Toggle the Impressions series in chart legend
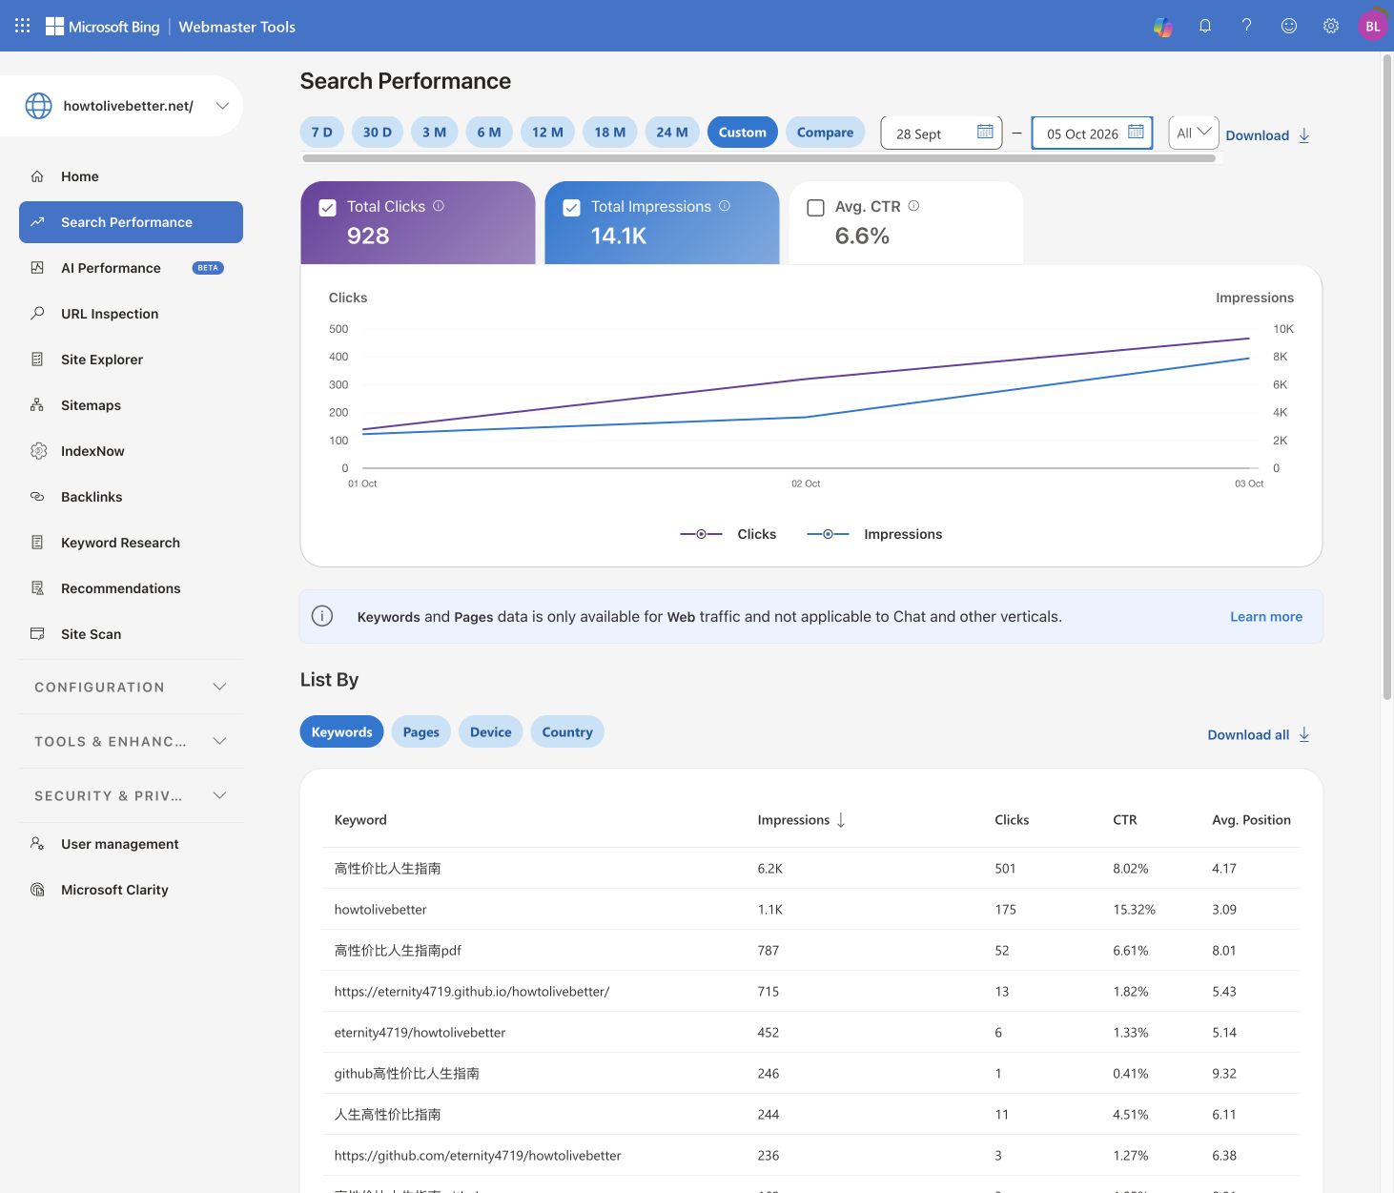Screen dimensions: 1394x1193 point(874,534)
